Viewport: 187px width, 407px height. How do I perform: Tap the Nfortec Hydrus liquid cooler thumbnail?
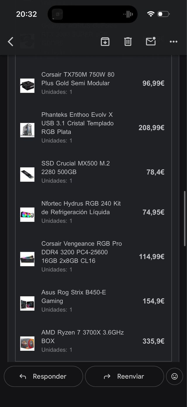pyautogui.click(x=27, y=215)
